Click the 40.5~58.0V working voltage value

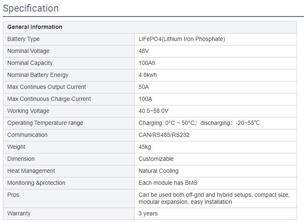point(153,111)
